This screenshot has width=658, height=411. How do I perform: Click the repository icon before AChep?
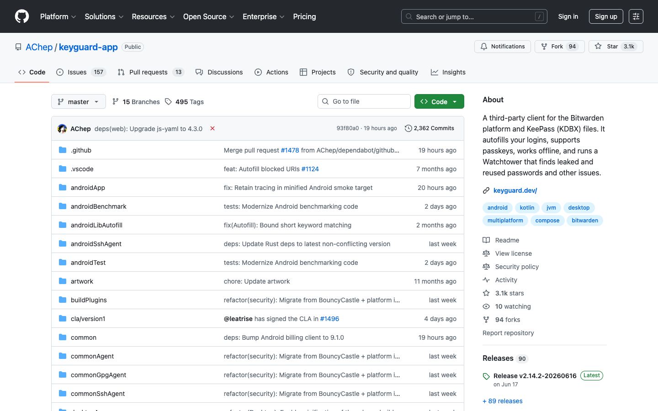18,47
